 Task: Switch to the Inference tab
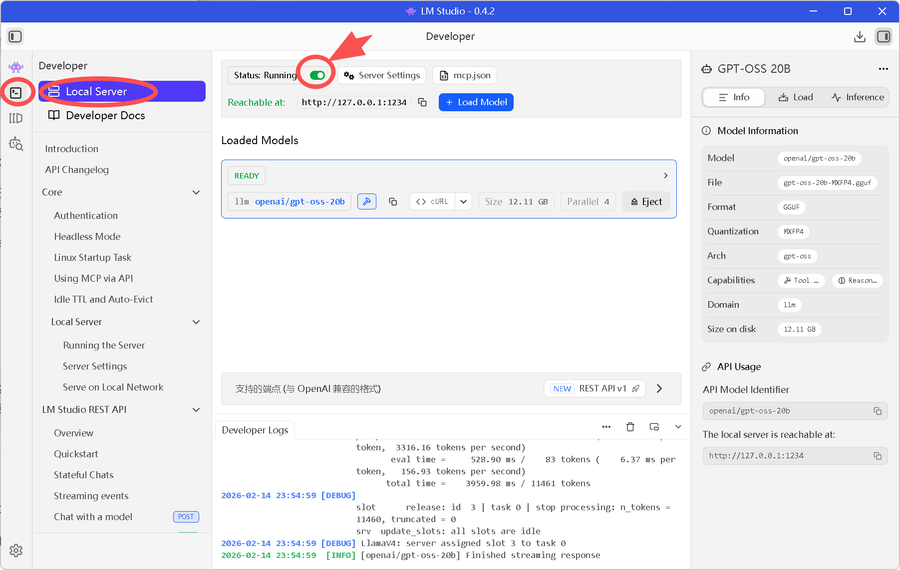858,97
